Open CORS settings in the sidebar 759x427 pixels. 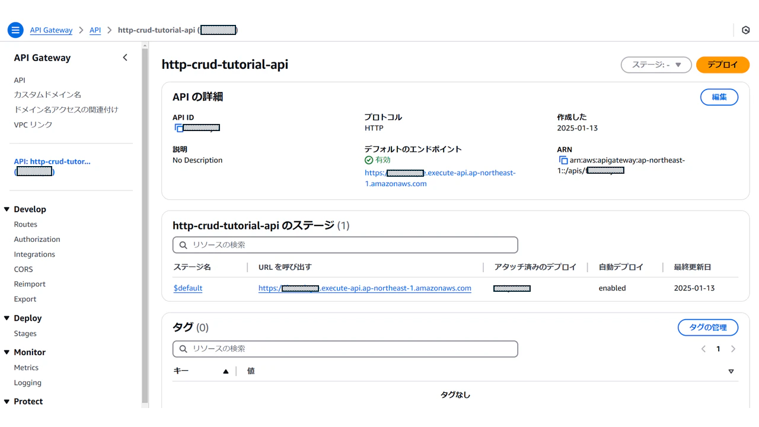24,269
